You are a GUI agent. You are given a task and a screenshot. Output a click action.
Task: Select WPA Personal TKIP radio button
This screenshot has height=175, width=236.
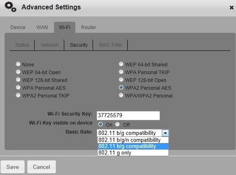121,72
